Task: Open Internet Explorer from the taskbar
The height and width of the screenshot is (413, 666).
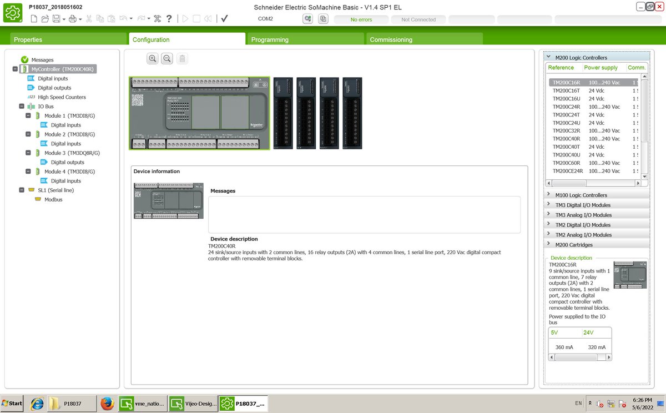Action: [x=37, y=404]
